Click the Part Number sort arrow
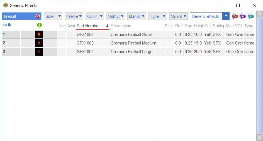 pyautogui.click(x=107, y=26)
